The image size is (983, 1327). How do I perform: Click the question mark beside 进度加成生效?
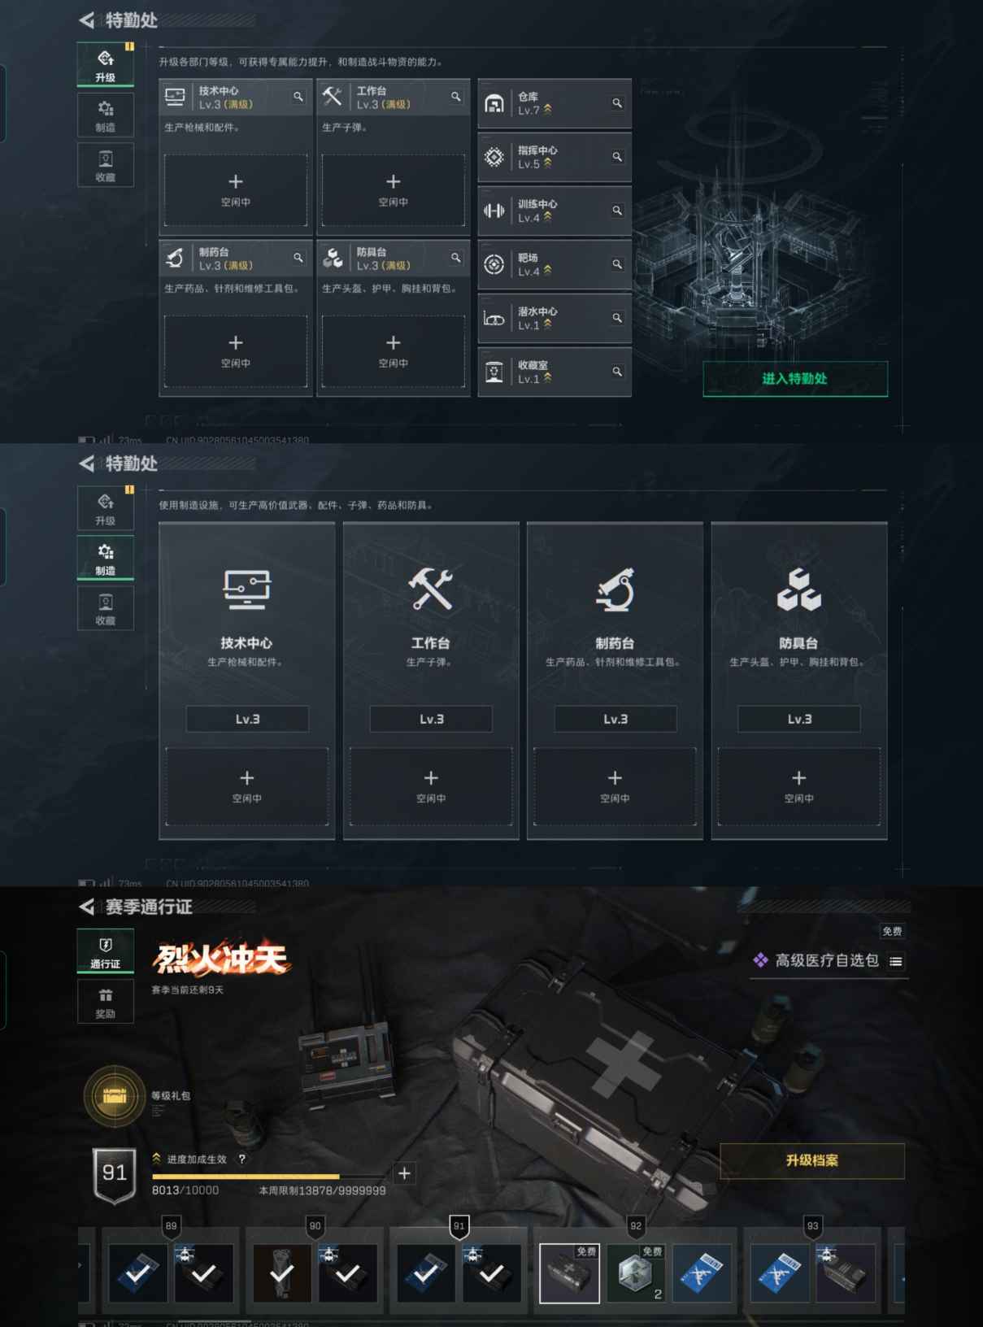(241, 1159)
